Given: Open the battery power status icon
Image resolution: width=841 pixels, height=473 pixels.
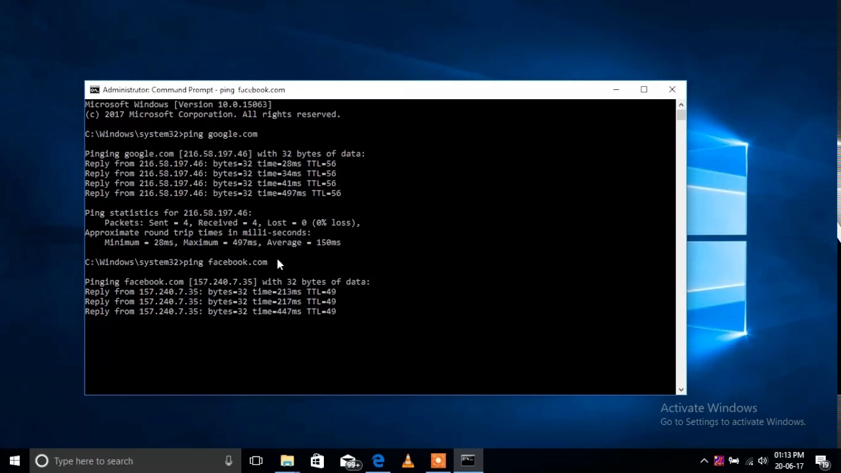Looking at the screenshot, I should 734,461.
